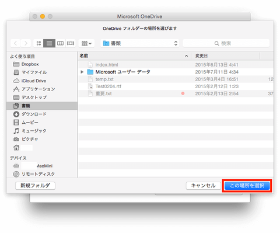Viewport: 280px width, 233px height.
Task: Expand the Microsoft ユーザー データ folder triangle
Action: click(x=82, y=72)
